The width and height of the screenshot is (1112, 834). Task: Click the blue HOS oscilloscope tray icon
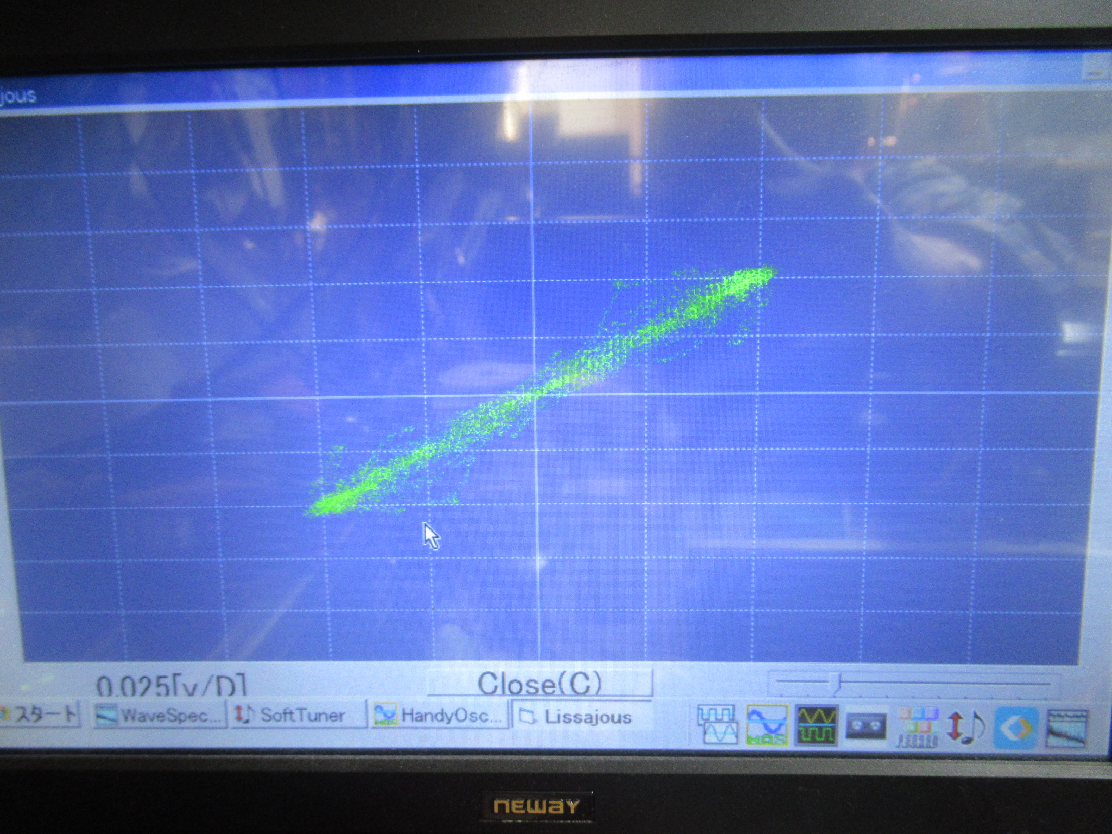[x=767, y=724]
